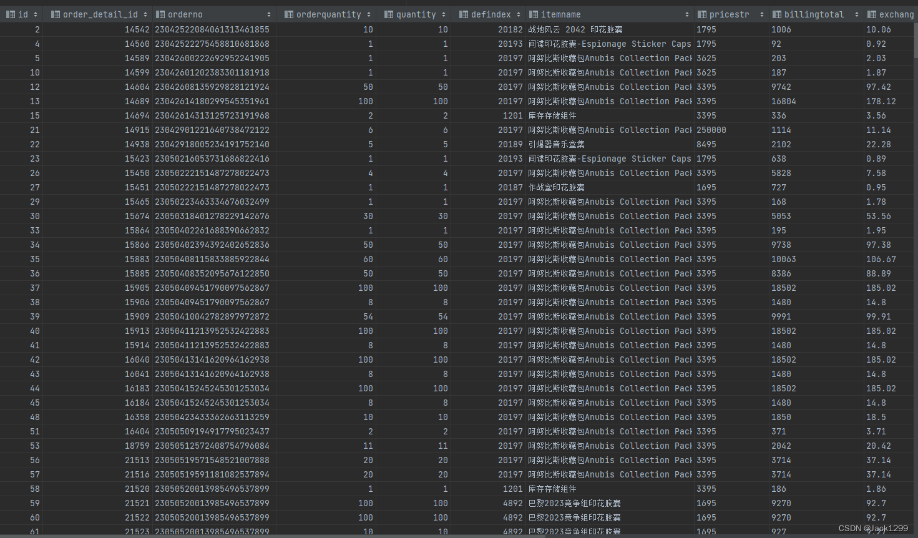Image resolution: width=918 pixels, height=538 pixels.
Task: Toggle sort arrows on quantity column
Action: pyautogui.click(x=444, y=14)
